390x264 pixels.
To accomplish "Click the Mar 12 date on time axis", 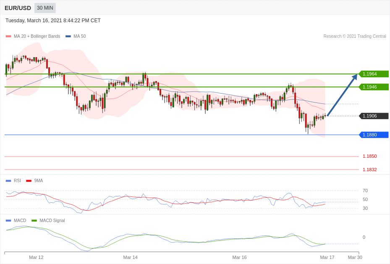I will click(x=36, y=257).
